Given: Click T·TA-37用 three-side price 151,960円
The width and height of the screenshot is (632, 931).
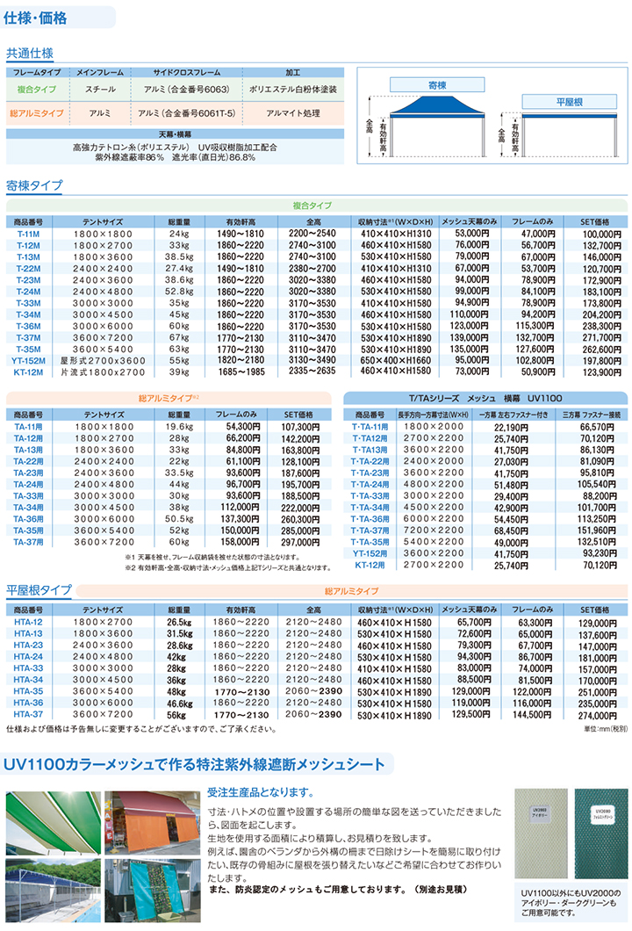Looking at the screenshot, I should (x=597, y=530).
